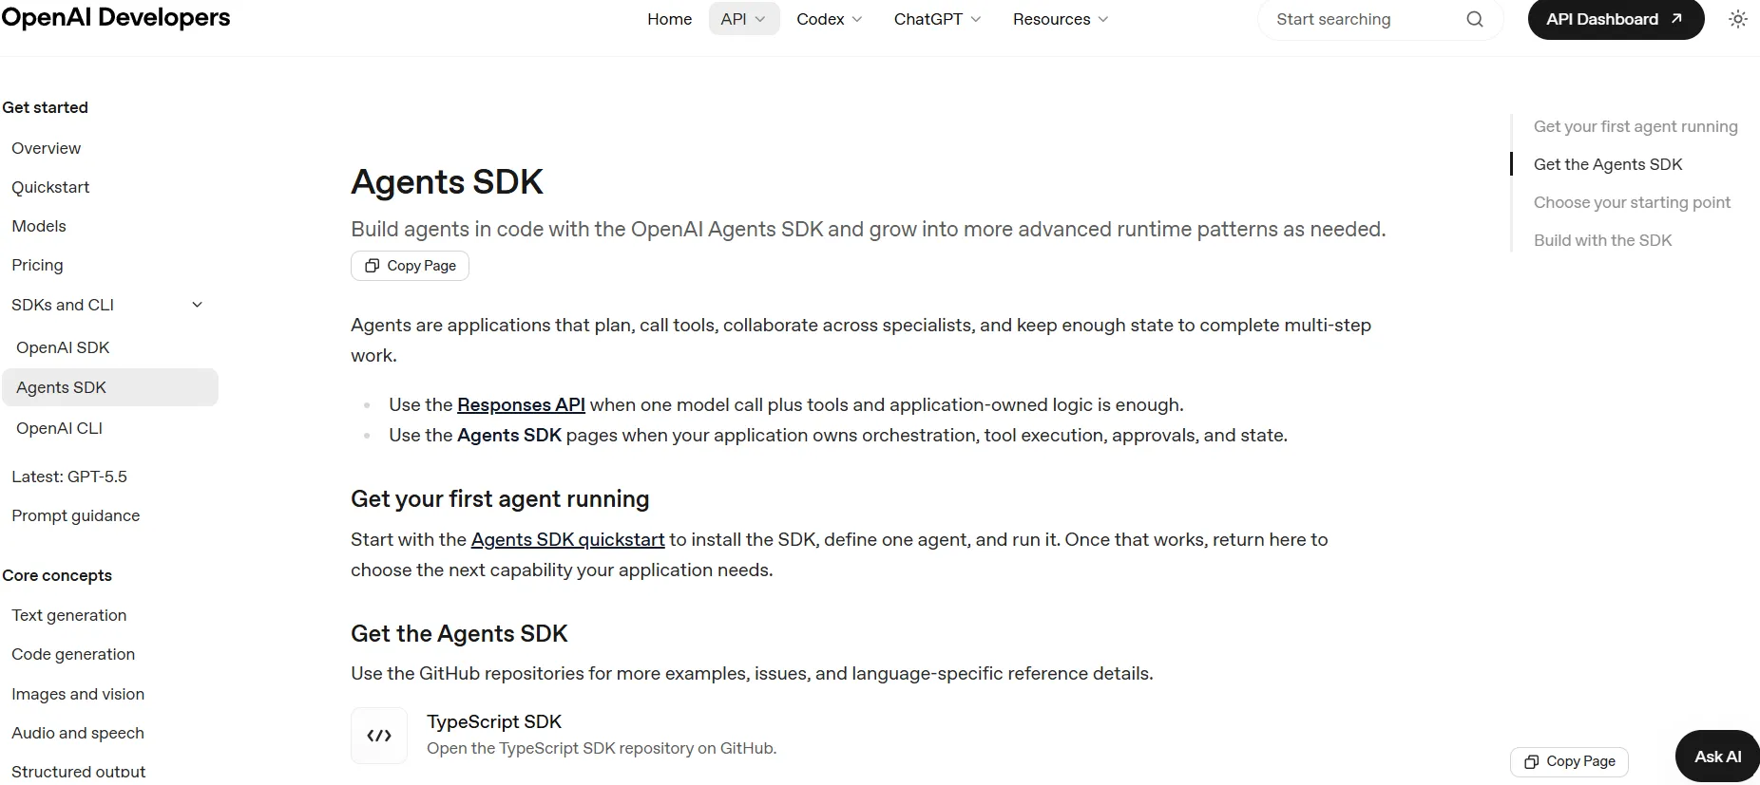Collapse the SDKs and CLI chevron
The width and height of the screenshot is (1760, 785).
coord(198,305)
